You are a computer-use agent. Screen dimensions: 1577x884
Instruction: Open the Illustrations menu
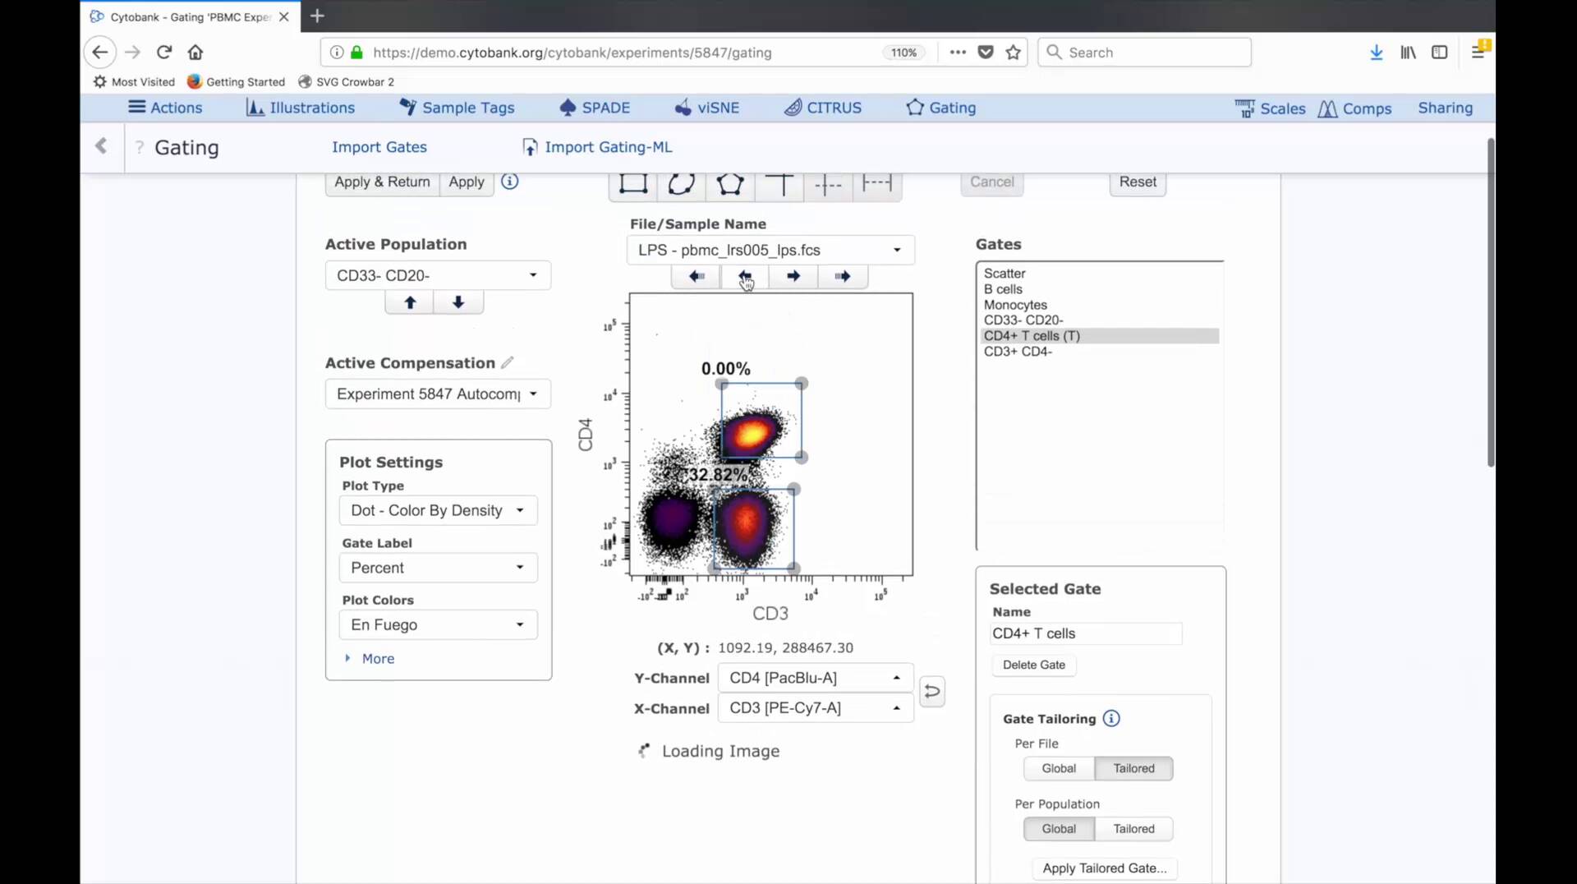(x=301, y=108)
